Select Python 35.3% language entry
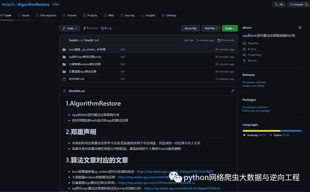310x192 pixels. pos(279,135)
